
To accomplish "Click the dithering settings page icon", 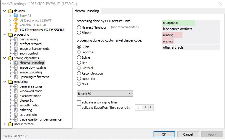I will 16,110.
